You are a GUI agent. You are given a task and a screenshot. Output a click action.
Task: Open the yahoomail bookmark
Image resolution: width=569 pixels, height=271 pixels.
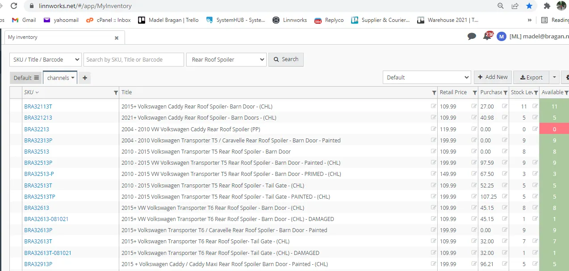tap(61, 20)
